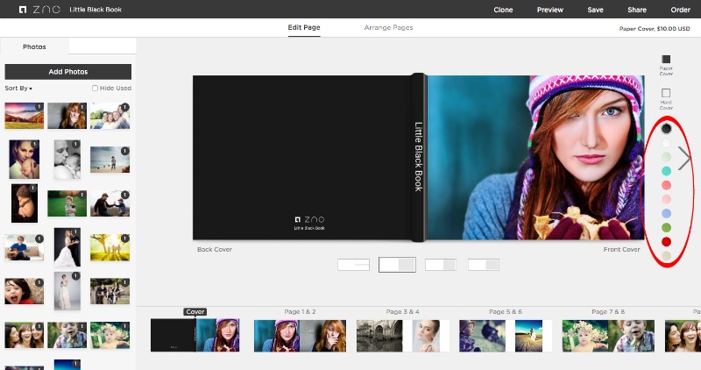Select the golden tree family photo thumbnail
The width and height of the screenshot is (701, 370).
click(x=110, y=247)
